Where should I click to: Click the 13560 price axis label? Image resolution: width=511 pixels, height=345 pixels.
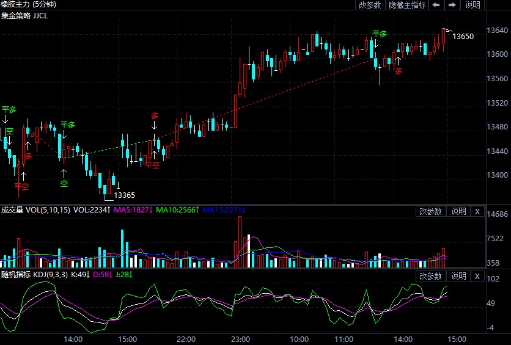click(x=497, y=79)
